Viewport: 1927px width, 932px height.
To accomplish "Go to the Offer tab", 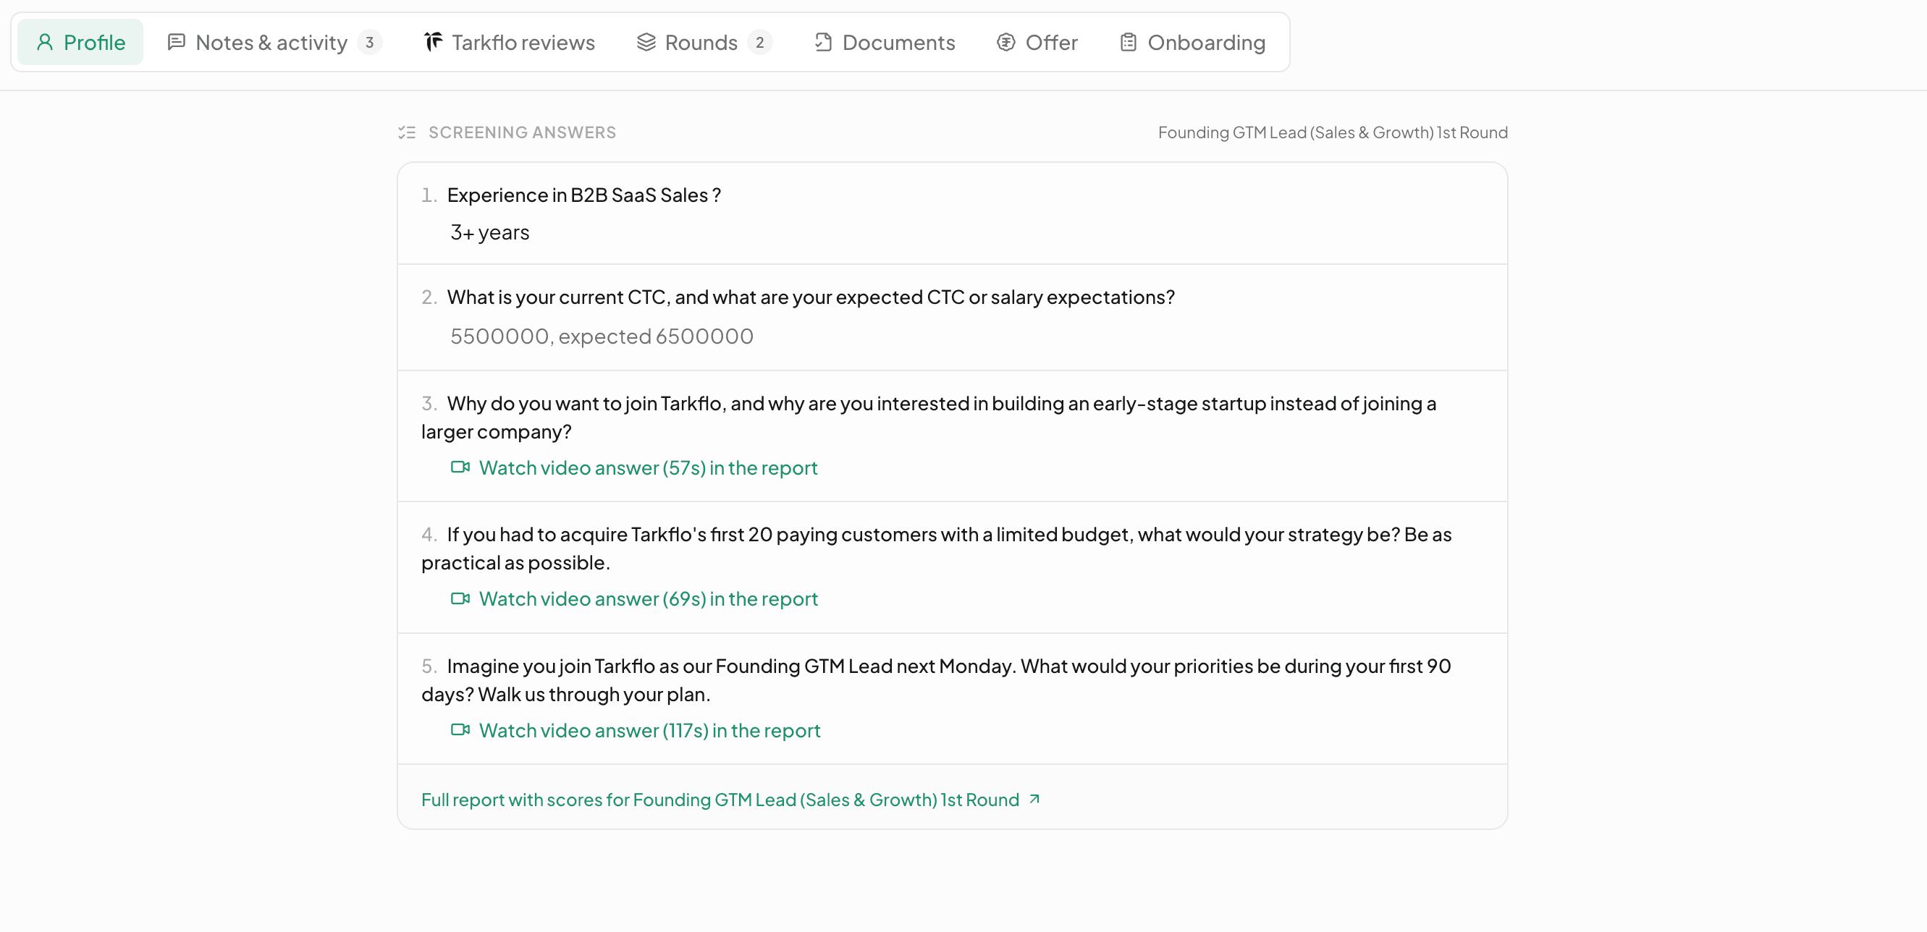I will click(x=1037, y=42).
